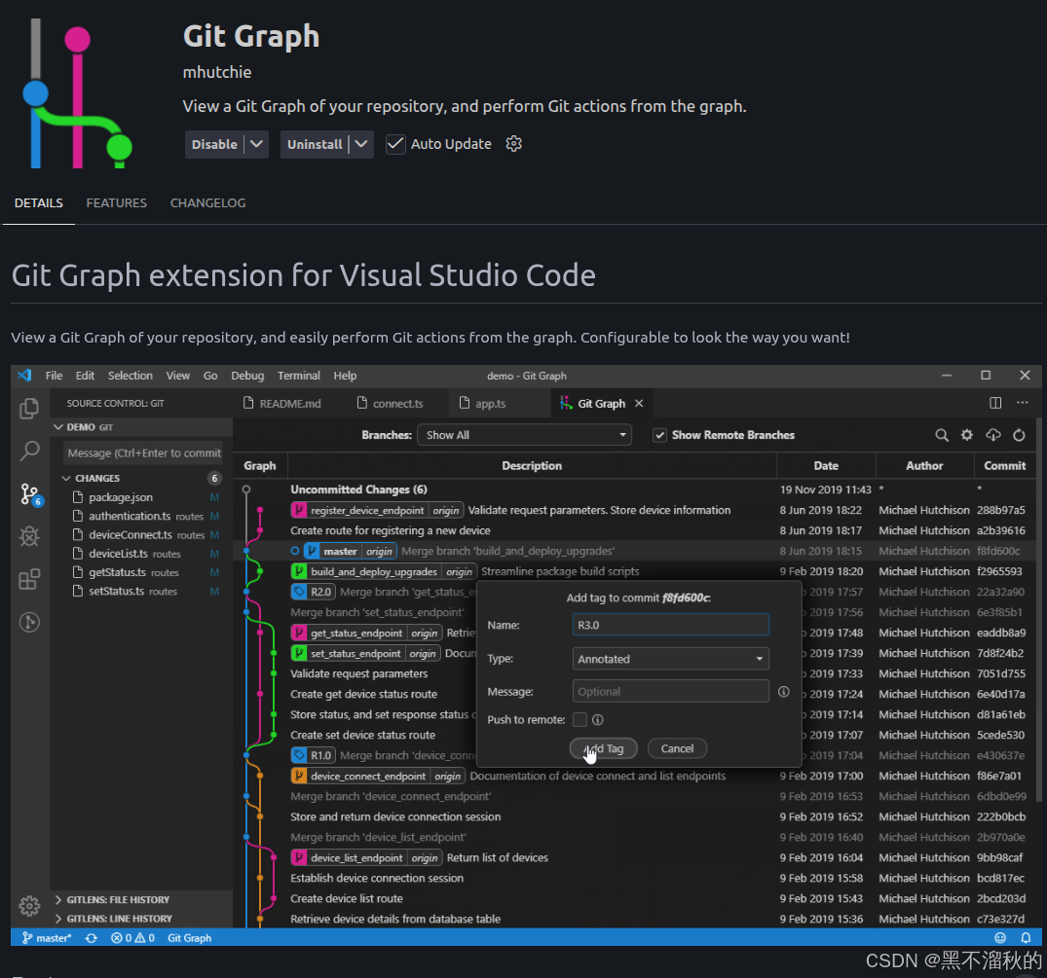The height and width of the screenshot is (978, 1047).
Task: Open the Source Control icon with badge 6
Action: click(x=29, y=494)
